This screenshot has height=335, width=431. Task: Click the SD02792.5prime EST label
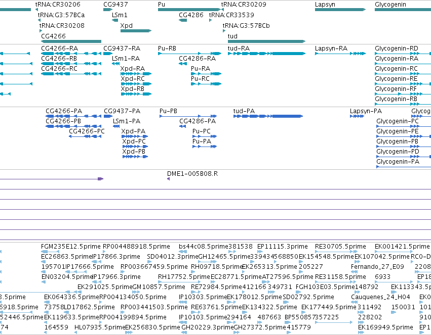point(308,297)
